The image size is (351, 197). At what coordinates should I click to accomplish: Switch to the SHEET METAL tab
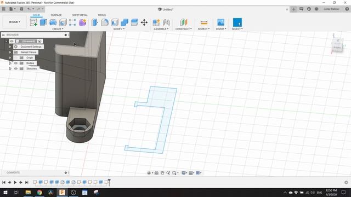coord(80,15)
